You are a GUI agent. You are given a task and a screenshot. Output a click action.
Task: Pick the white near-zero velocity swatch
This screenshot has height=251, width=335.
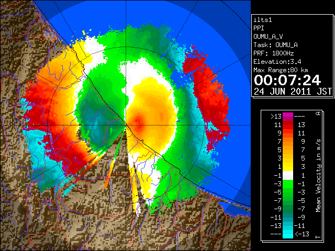pyautogui.click(x=288, y=176)
